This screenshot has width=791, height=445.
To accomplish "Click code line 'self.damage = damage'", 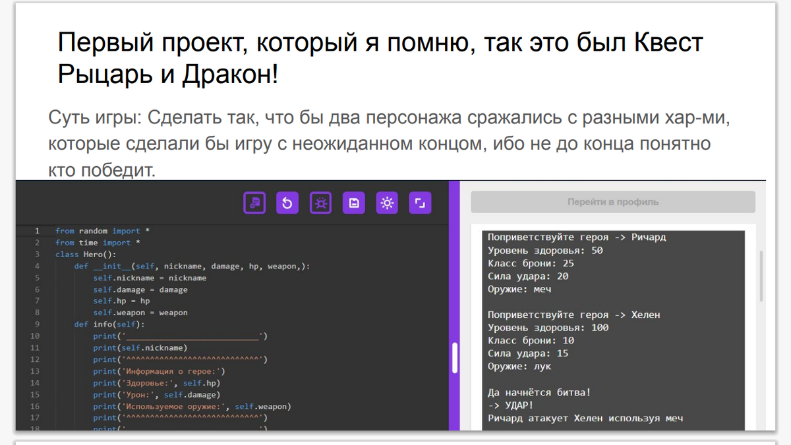I will [140, 289].
